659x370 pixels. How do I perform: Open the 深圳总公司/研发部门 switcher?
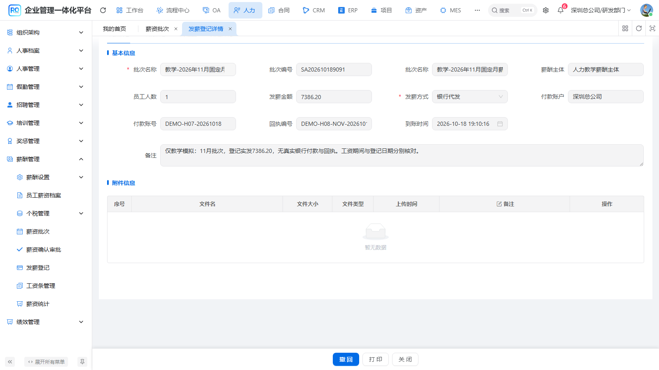coord(601,10)
